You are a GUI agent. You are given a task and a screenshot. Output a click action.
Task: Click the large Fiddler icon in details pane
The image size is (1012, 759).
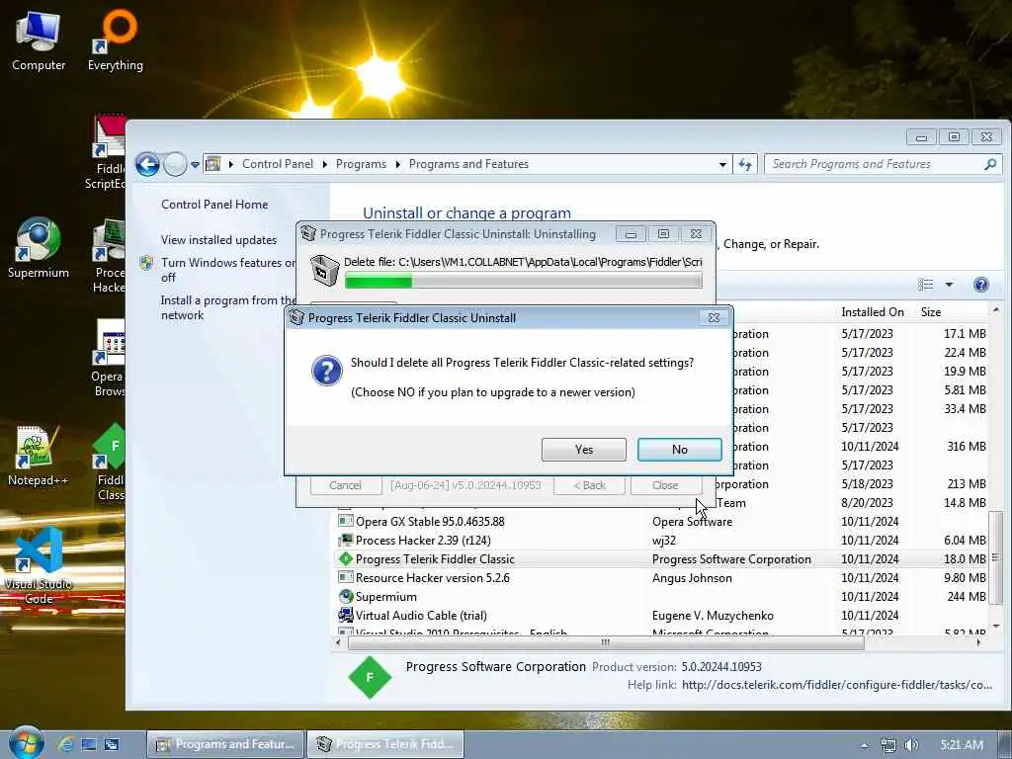tap(370, 677)
